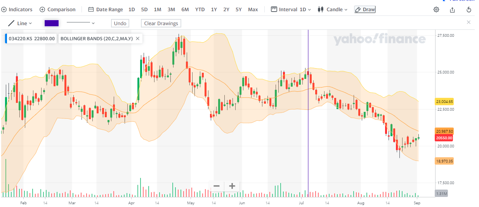Add a Comparison symbol
Viewport: 479px width, 207px height.
click(57, 9)
